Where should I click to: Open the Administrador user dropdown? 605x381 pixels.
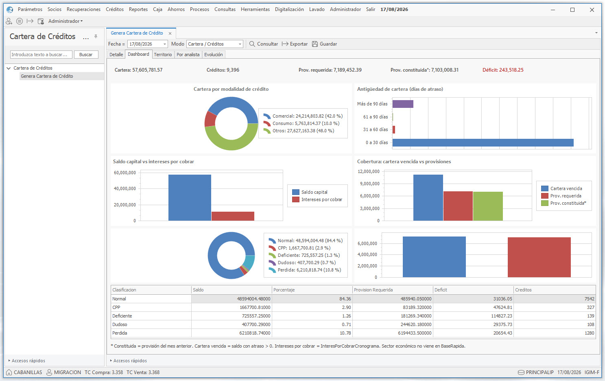[66, 21]
